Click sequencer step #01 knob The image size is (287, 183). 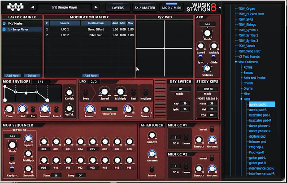pyautogui.click(x=44, y=142)
